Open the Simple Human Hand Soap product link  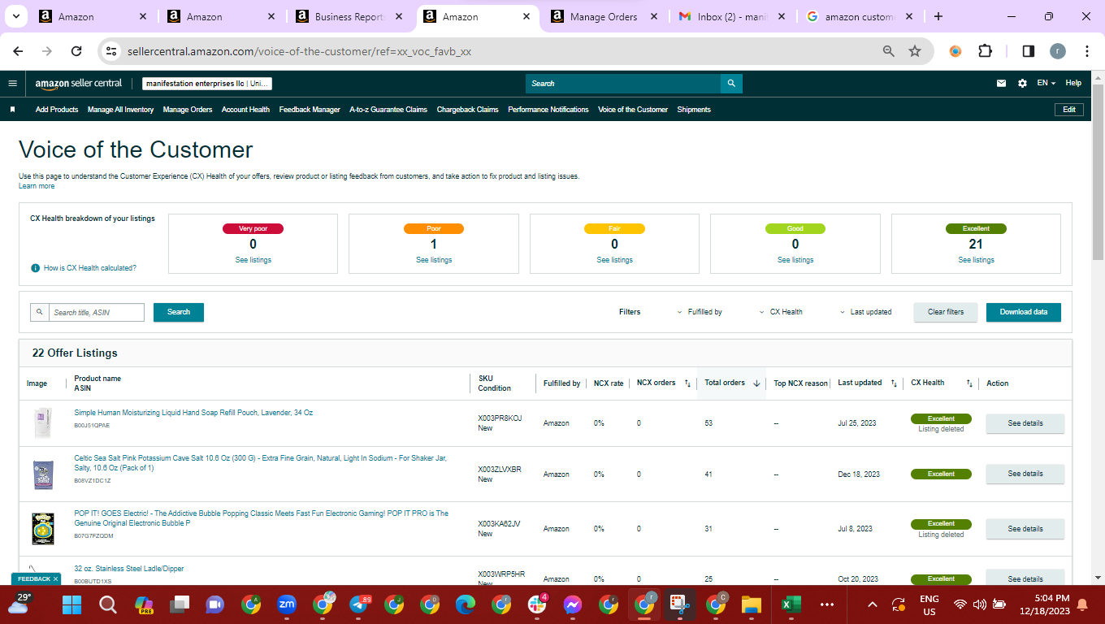193,413
